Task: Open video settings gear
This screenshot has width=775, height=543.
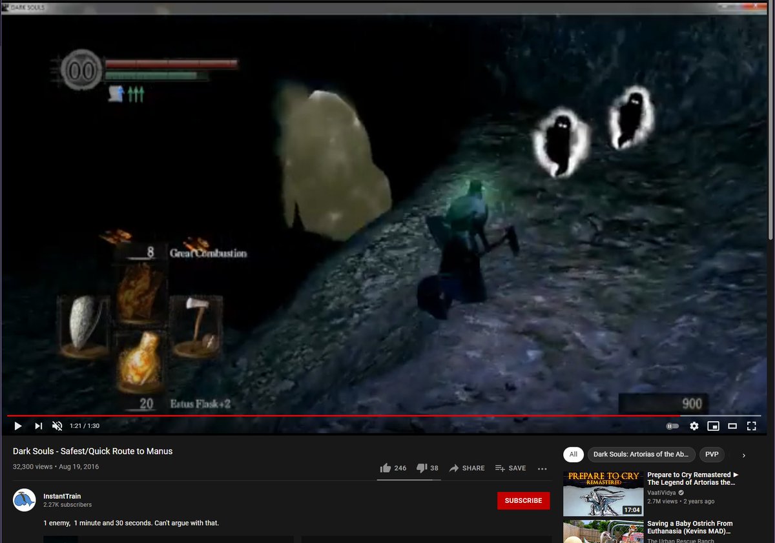Action: coord(694,426)
